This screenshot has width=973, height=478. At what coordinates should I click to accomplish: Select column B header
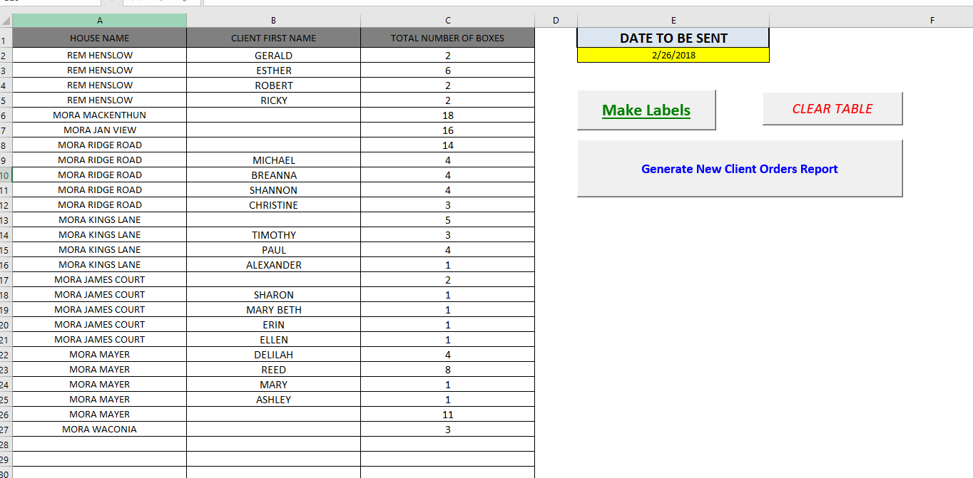point(273,21)
